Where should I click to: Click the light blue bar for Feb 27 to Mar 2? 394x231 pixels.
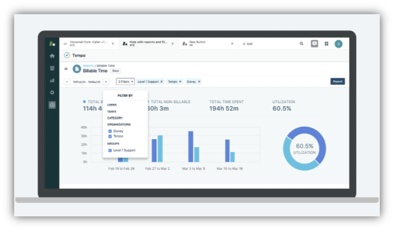point(160,148)
